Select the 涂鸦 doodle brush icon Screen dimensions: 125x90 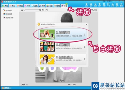pyautogui.click(x=113, y=5)
